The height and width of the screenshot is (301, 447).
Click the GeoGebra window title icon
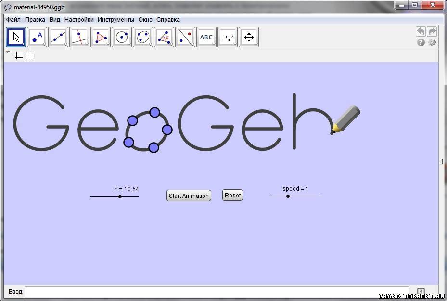pyautogui.click(x=8, y=7)
